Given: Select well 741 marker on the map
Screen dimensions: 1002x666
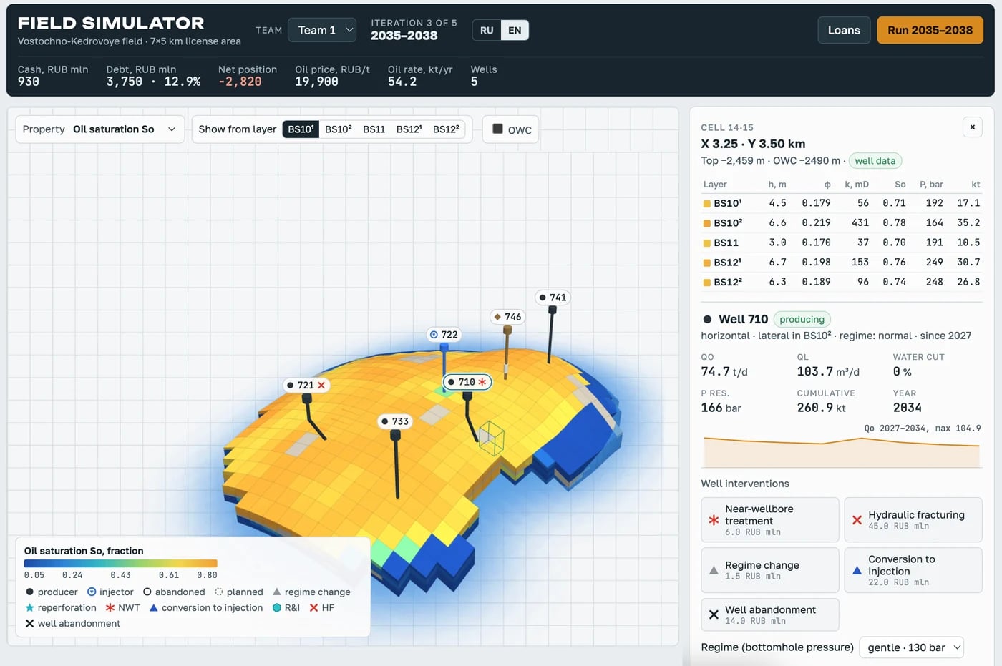Looking at the screenshot, I should coord(553,298).
